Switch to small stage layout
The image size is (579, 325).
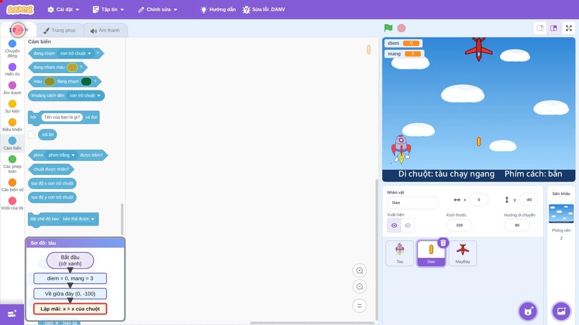(x=540, y=28)
